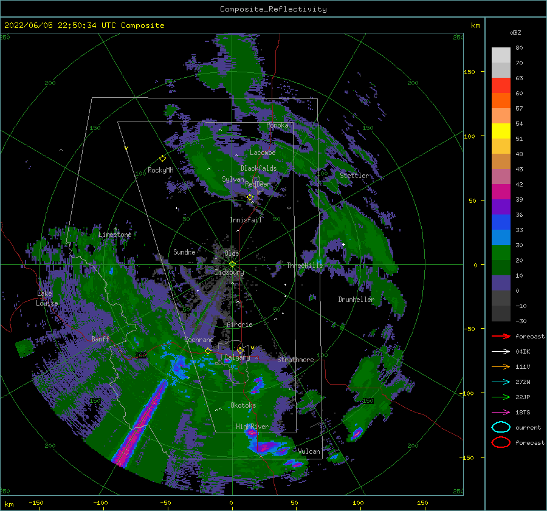Click the Innisfail label
547x511 pixels.
[246, 220]
